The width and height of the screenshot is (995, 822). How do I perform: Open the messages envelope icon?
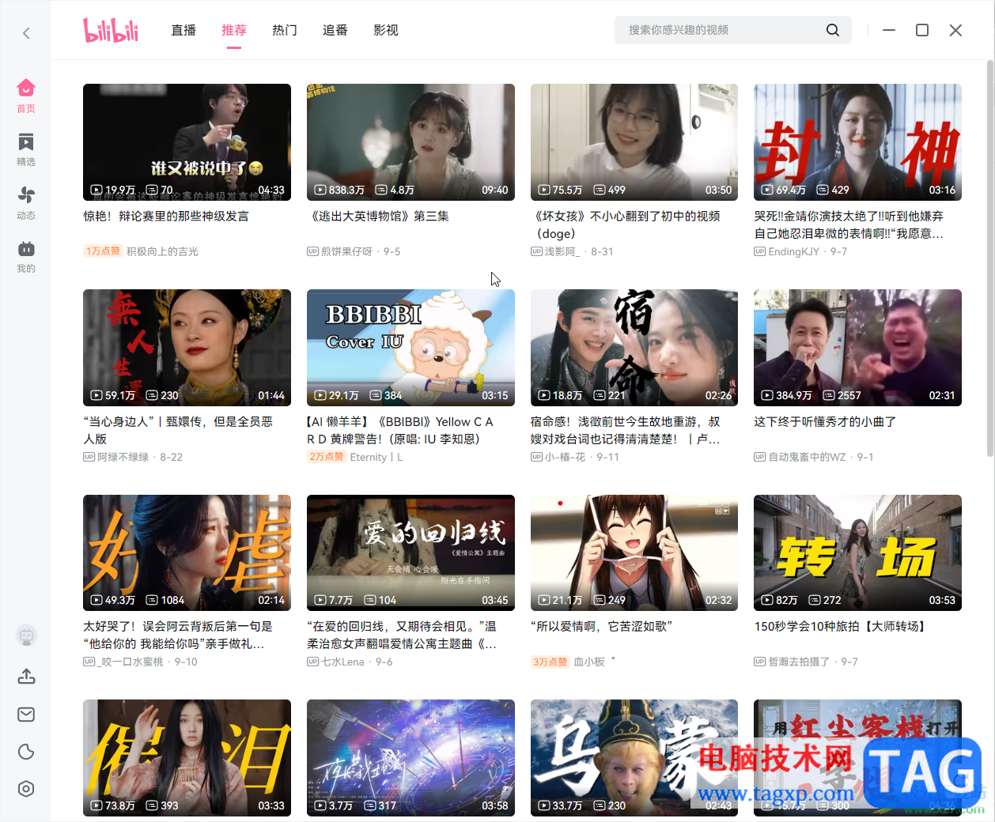26,715
